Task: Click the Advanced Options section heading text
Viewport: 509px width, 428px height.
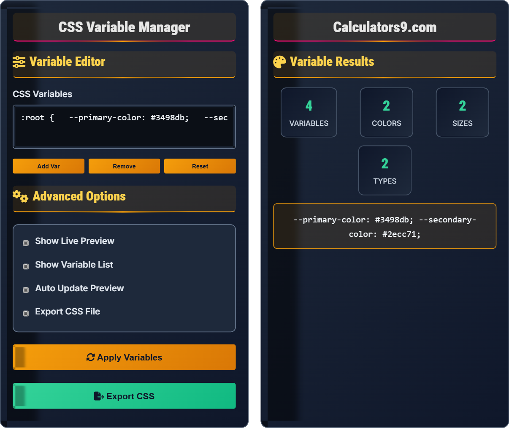Action: point(79,196)
